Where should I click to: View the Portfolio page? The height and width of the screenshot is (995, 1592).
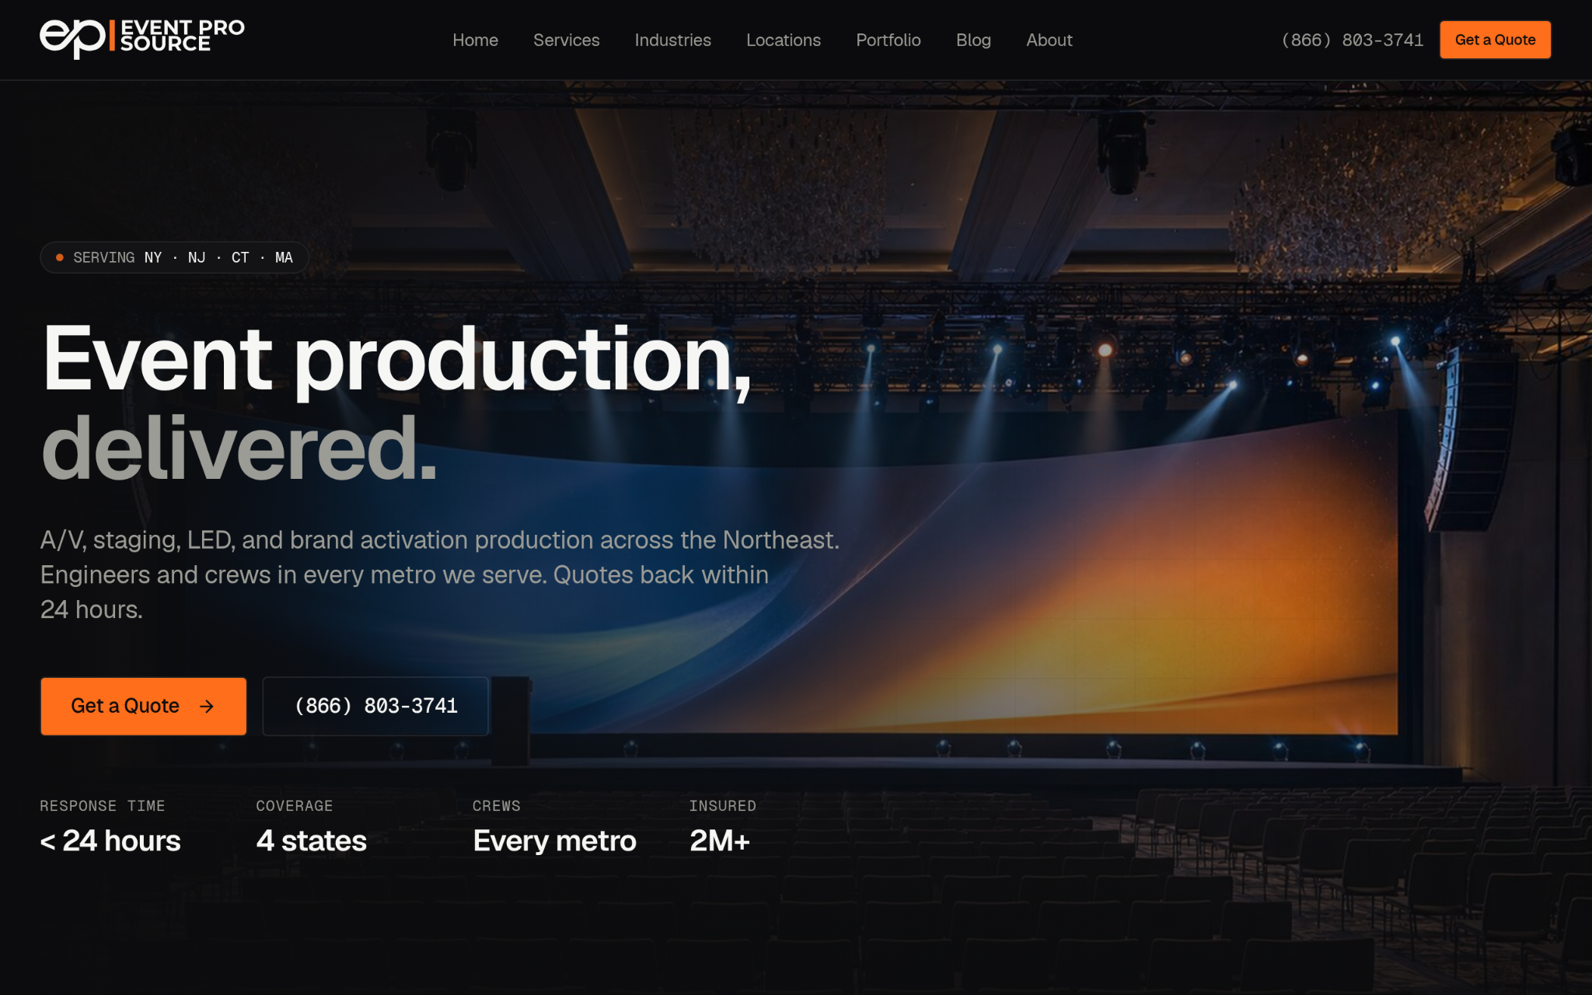pyautogui.click(x=888, y=40)
